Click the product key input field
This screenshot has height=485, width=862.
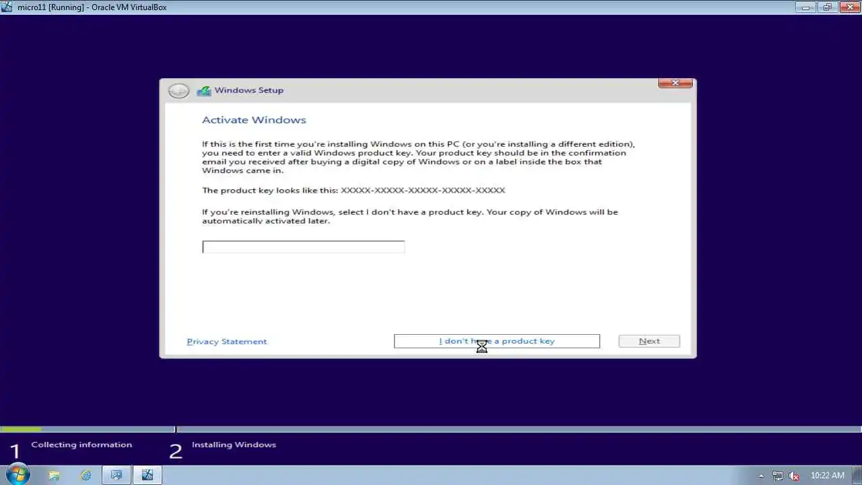click(303, 247)
